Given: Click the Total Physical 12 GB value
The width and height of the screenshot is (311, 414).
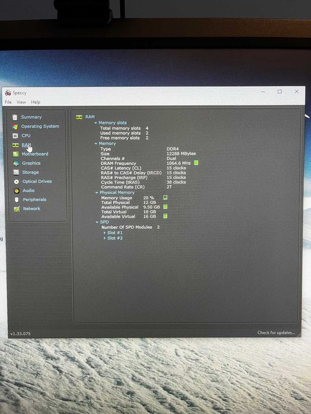Looking at the screenshot, I should pyautogui.click(x=149, y=202).
